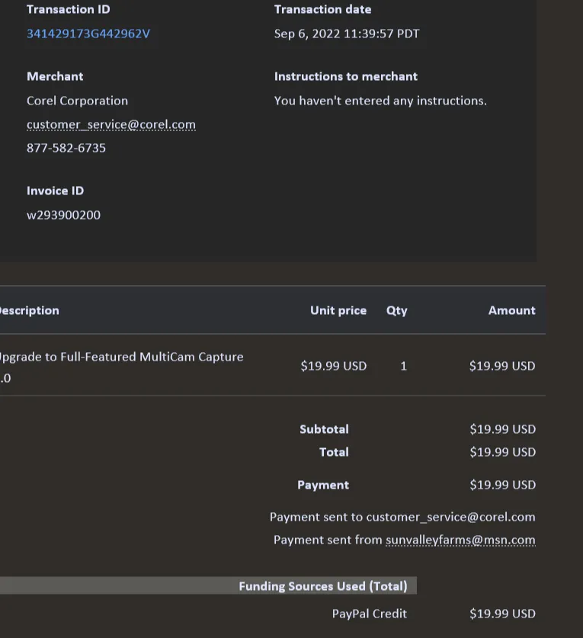Select Total amount $19.99 USD

click(502, 452)
